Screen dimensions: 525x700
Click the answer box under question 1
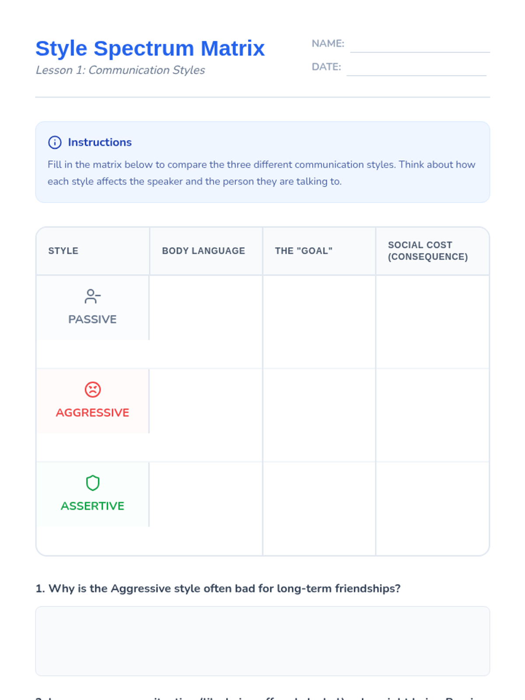click(262, 640)
